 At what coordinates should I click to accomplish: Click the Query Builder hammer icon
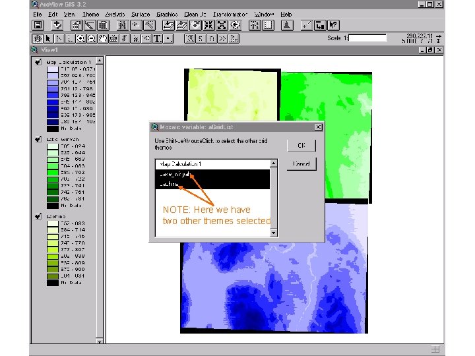coord(149,25)
